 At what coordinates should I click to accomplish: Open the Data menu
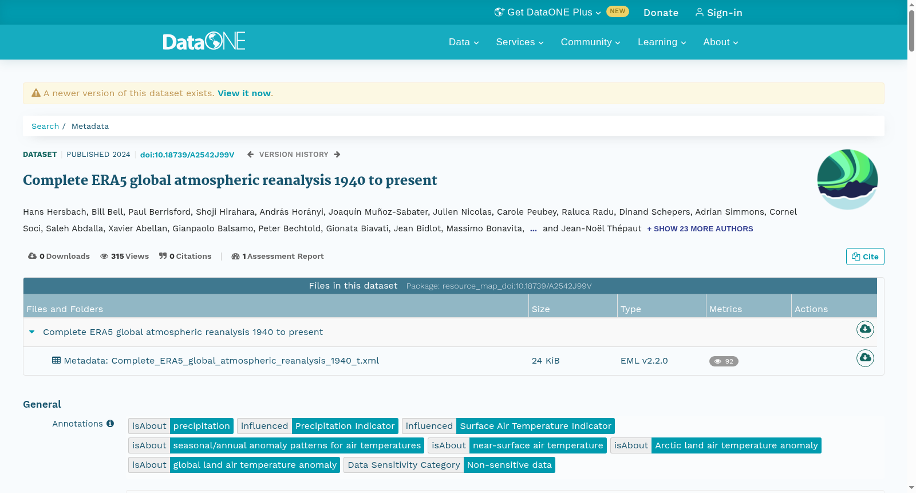(x=464, y=42)
